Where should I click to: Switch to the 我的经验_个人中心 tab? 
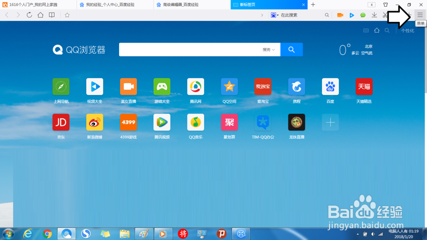click(x=115, y=5)
